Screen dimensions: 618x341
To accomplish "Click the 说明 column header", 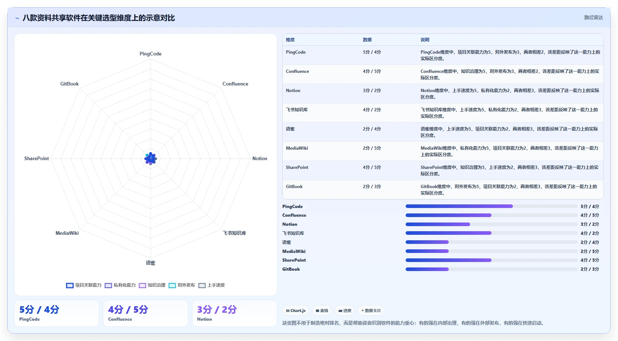I will (x=425, y=40).
